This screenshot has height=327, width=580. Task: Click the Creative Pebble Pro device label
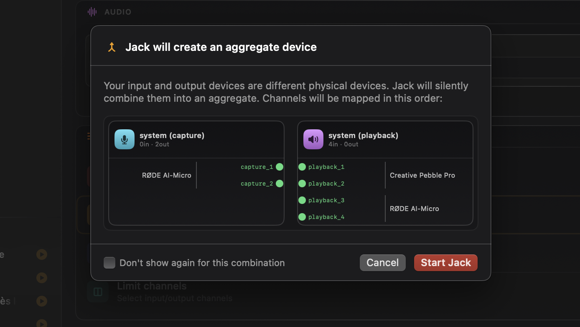point(422,175)
